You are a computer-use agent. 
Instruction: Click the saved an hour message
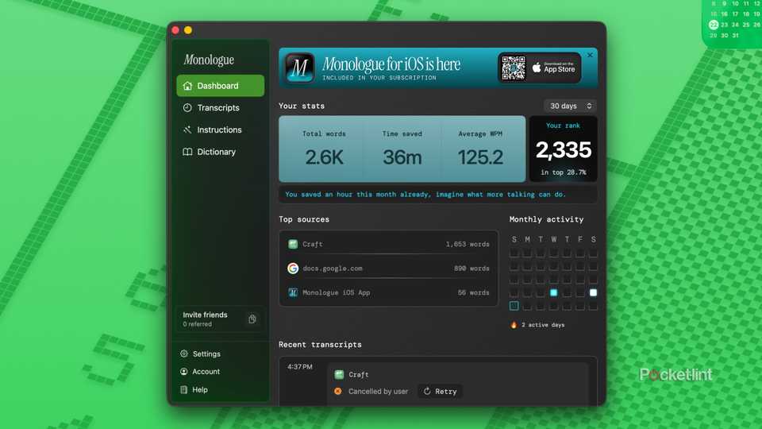click(425, 194)
